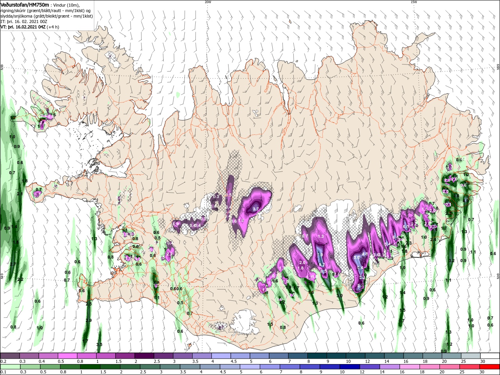Viewport: 500px width, 375px height.
Task: Pick the light violet 14 swatch in the lower legend
Action: (x=389, y=367)
